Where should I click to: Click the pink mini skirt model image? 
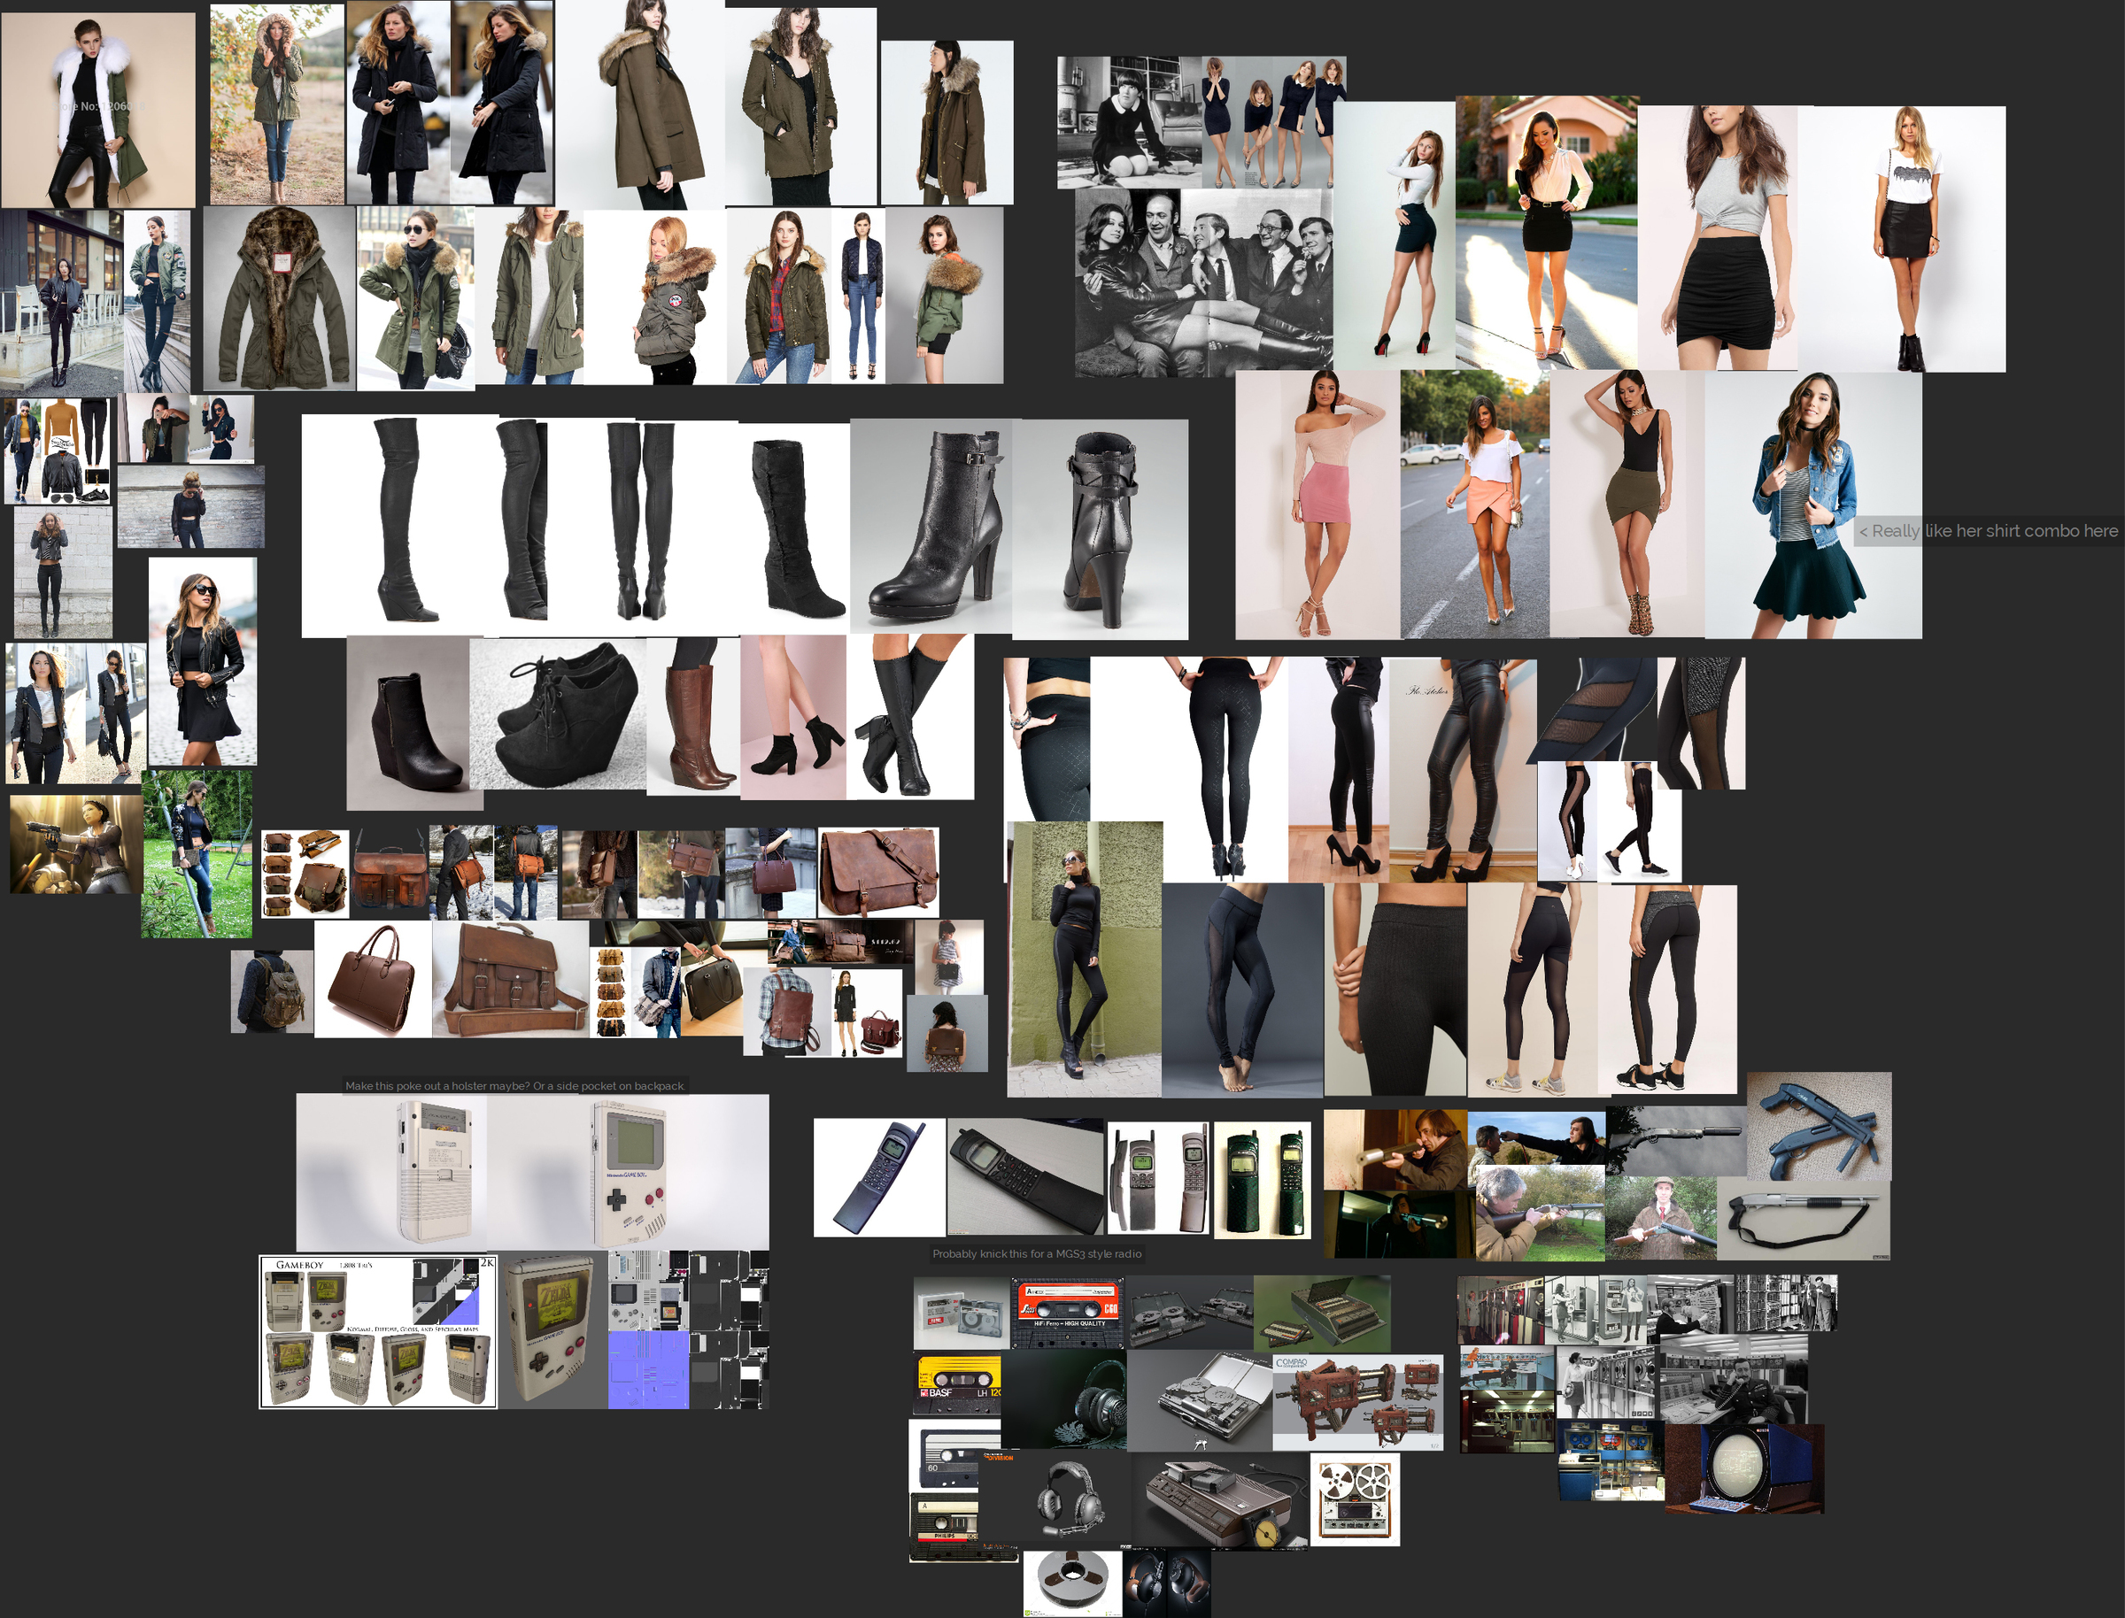coord(1317,504)
